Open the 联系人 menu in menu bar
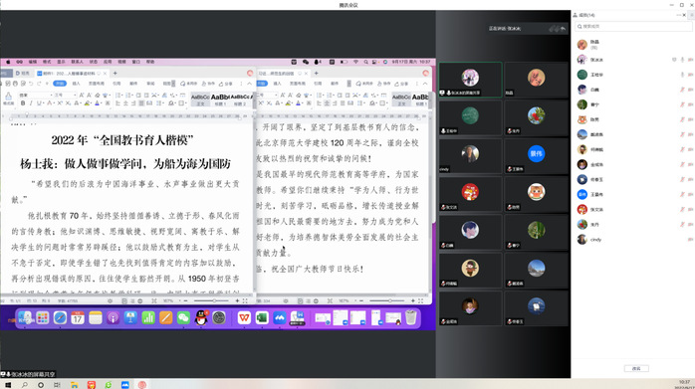This screenshot has height=389, width=695. tap(77, 62)
